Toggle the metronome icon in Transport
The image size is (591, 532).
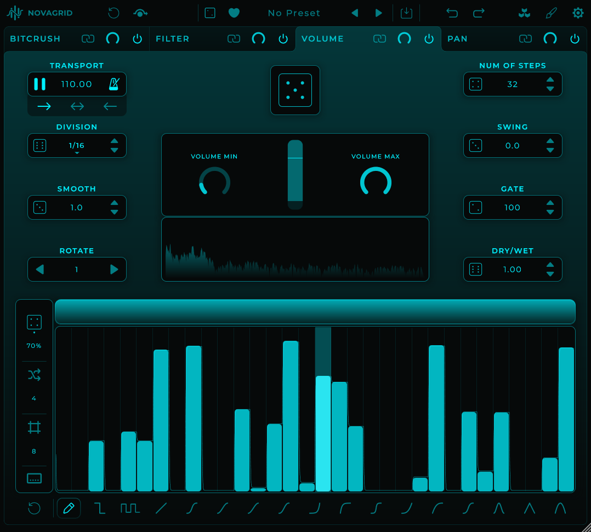(x=114, y=84)
